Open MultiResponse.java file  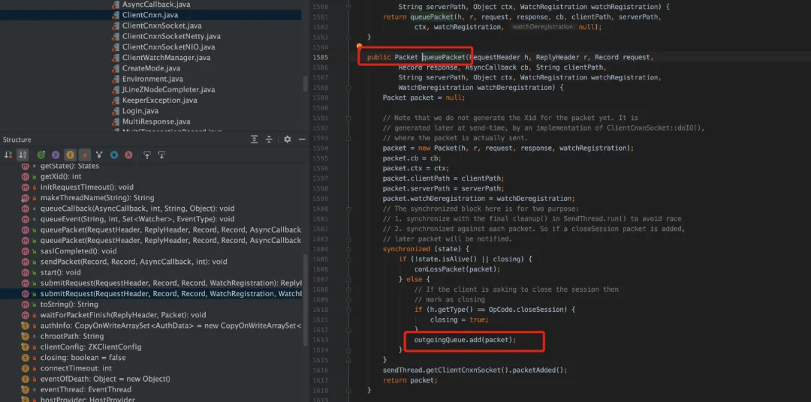point(156,121)
